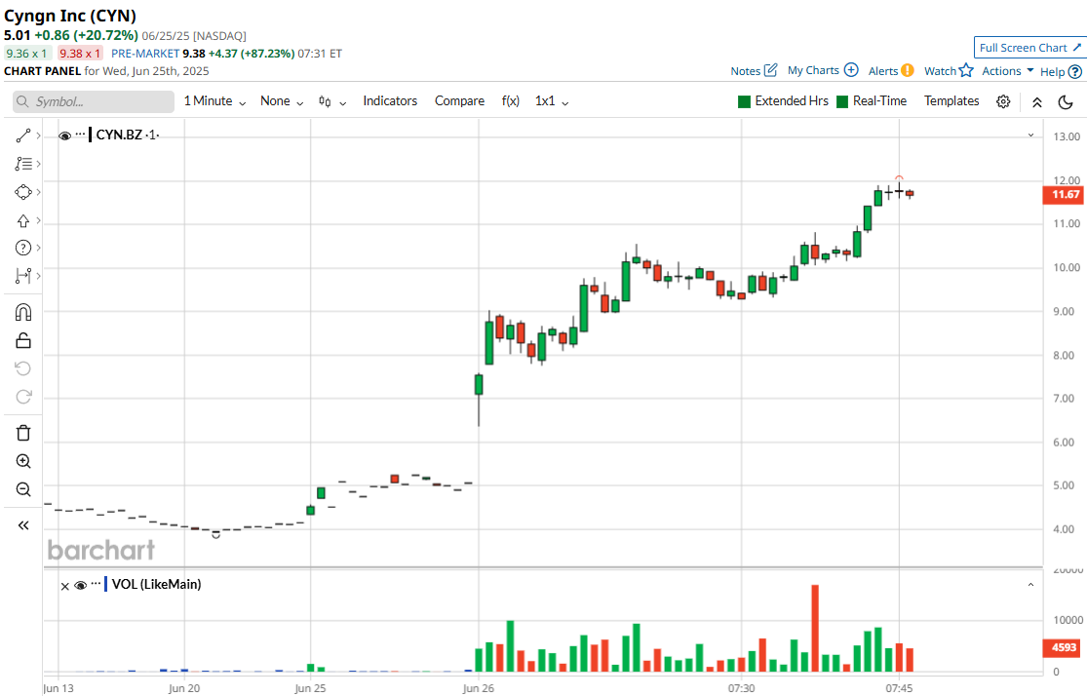Collapse the volume pane chevron
This screenshot has width=1087, height=696.
pos(1030,585)
